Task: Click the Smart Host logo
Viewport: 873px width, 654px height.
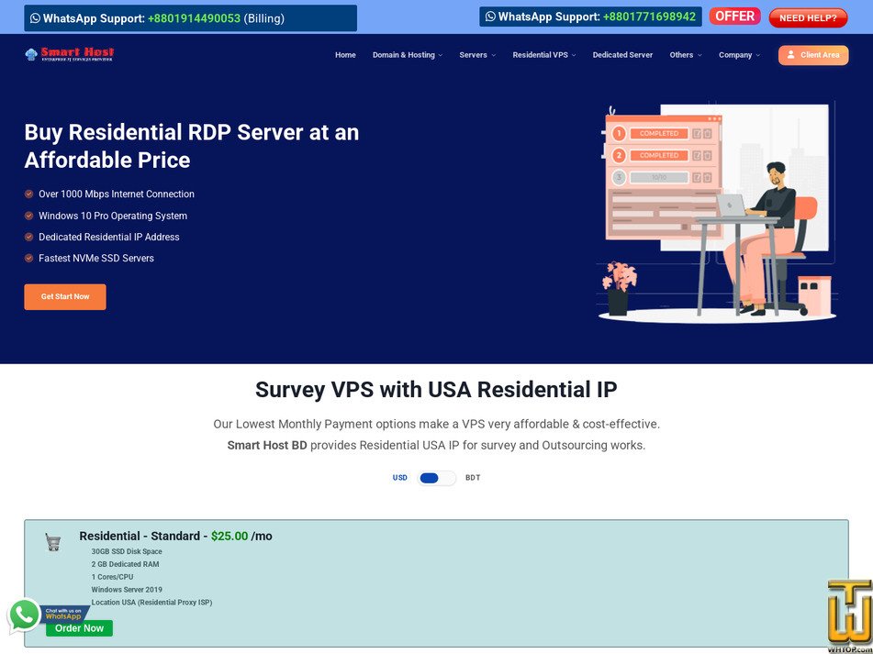Action: click(70, 54)
